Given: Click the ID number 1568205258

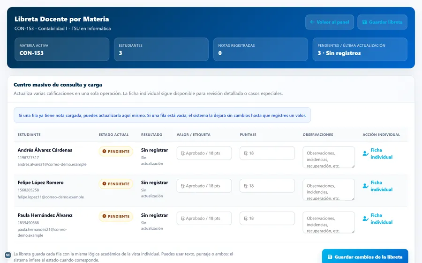Looking at the screenshot, I should [x=28, y=190].
